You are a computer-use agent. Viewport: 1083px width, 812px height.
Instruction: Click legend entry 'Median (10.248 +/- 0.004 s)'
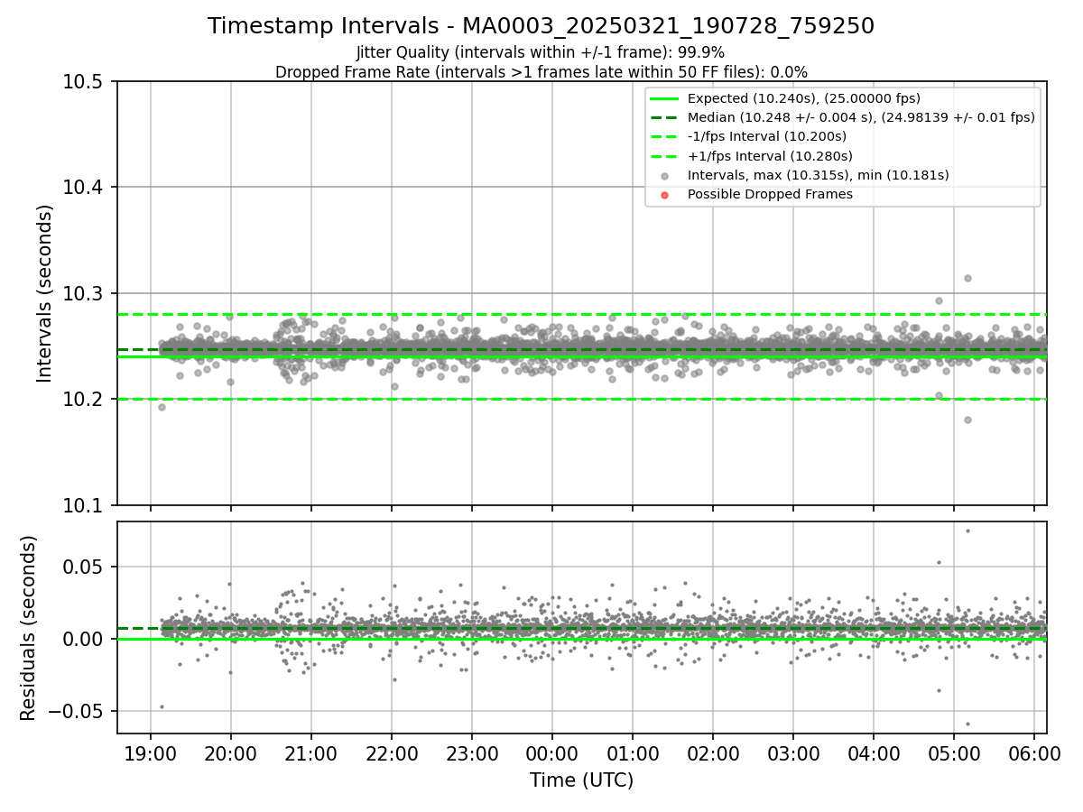click(861, 117)
